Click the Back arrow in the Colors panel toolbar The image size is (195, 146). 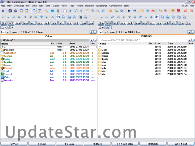click(x=3, y=17)
